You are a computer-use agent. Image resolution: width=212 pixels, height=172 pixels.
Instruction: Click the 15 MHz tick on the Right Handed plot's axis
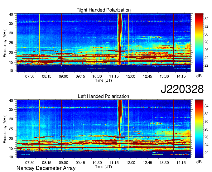(x=11, y=62)
